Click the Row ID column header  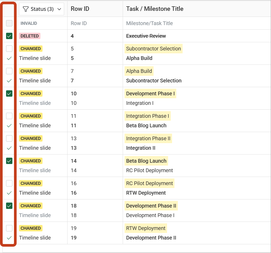tap(80, 8)
